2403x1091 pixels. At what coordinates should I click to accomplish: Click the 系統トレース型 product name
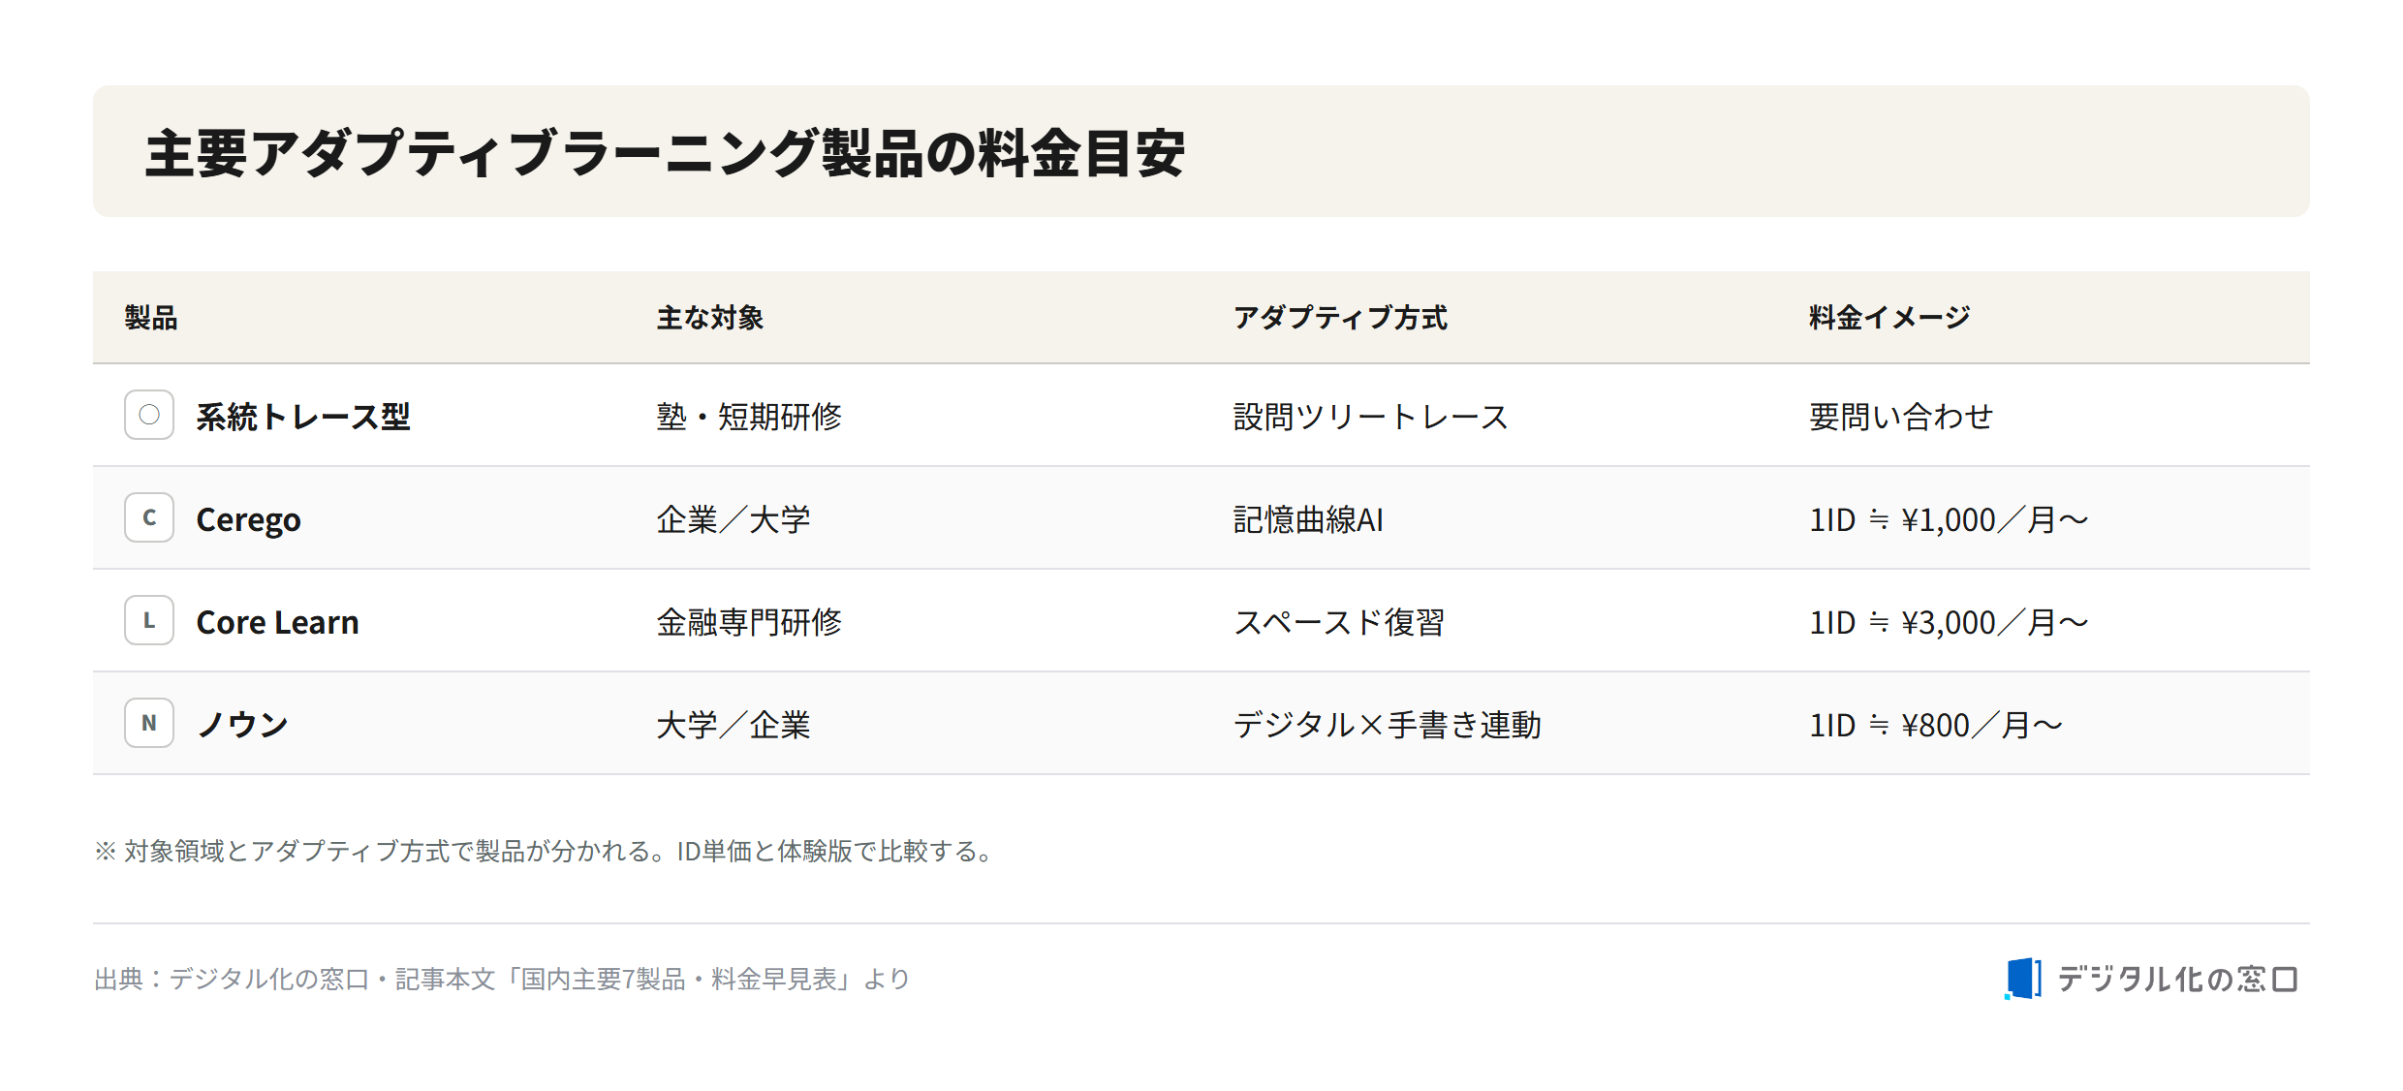(x=303, y=417)
